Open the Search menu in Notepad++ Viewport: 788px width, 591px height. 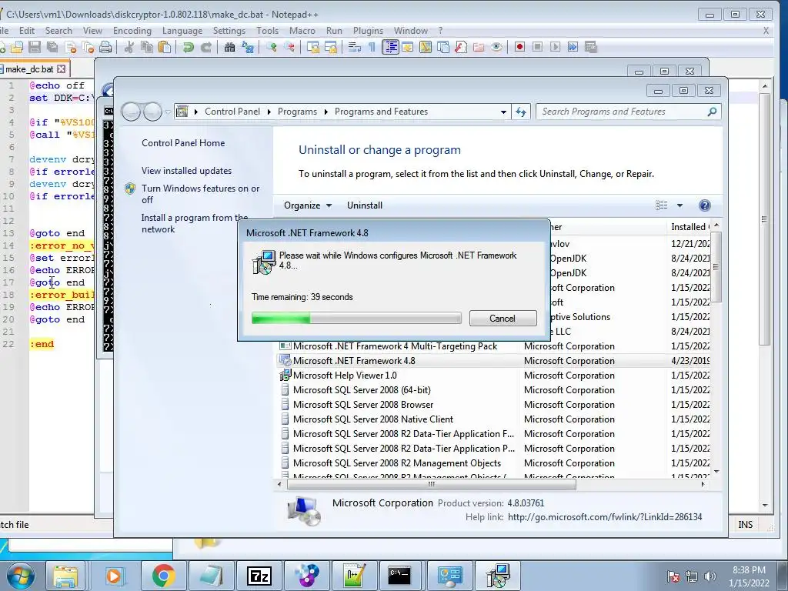click(x=58, y=31)
